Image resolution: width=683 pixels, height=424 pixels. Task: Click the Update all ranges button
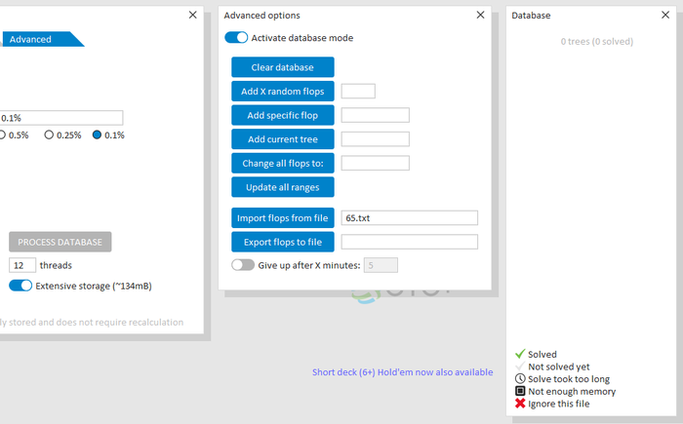(x=283, y=187)
